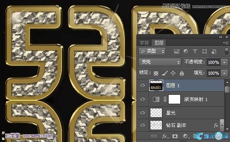Click layers scrollbar down arrow

(227, 129)
